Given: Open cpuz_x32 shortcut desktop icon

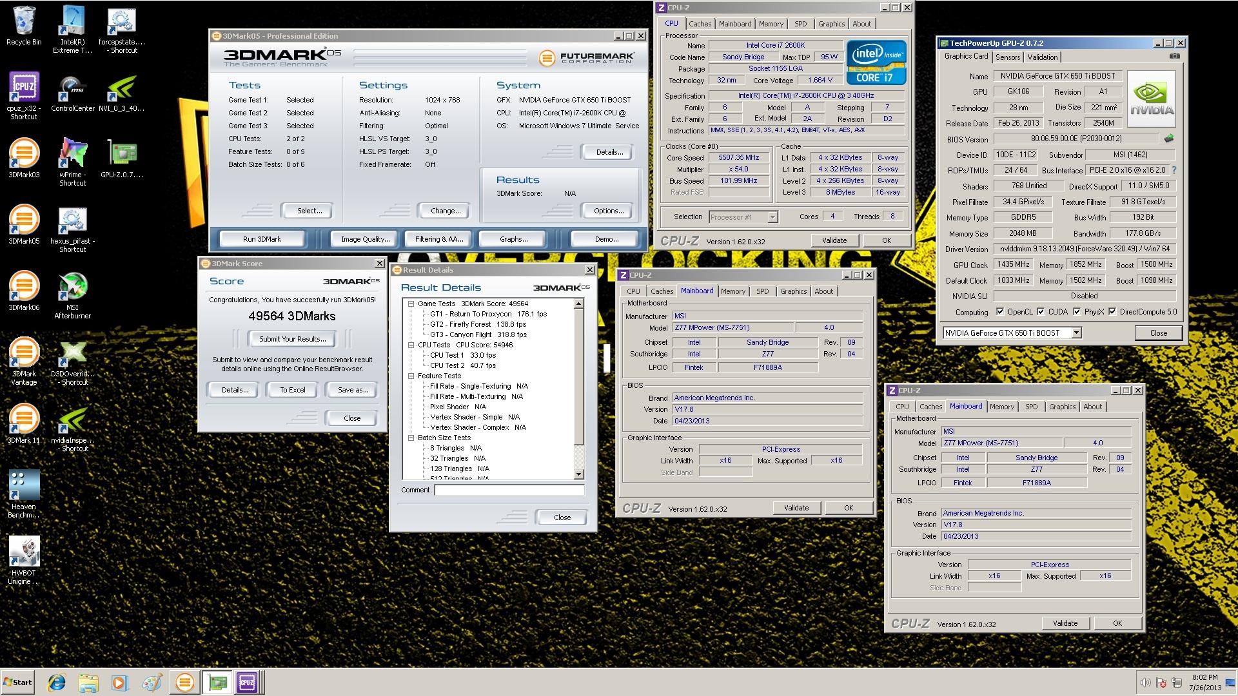Looking at the screenshot, I should (24, 95).
